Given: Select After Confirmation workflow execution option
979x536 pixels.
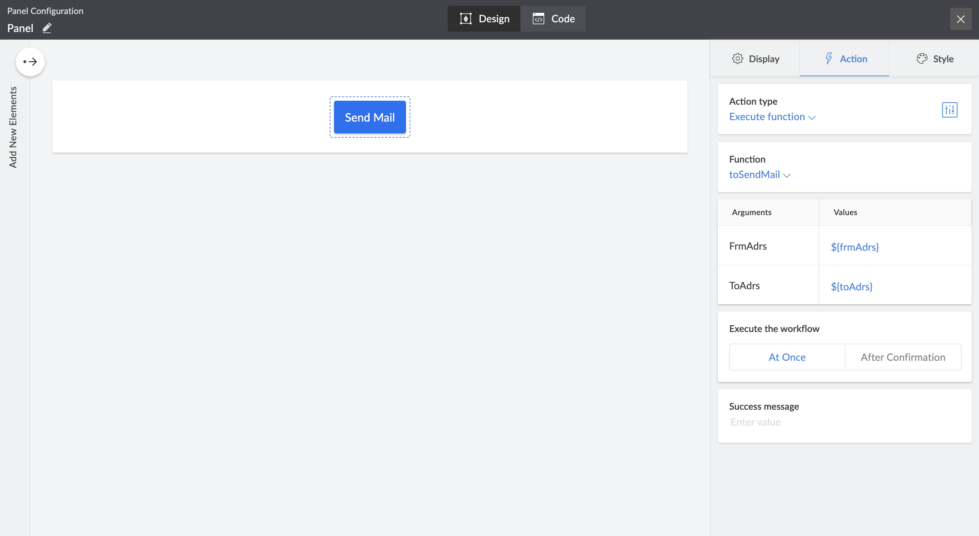Looking at the screenshot, I should pyautogui.click(x=903, y=357).
